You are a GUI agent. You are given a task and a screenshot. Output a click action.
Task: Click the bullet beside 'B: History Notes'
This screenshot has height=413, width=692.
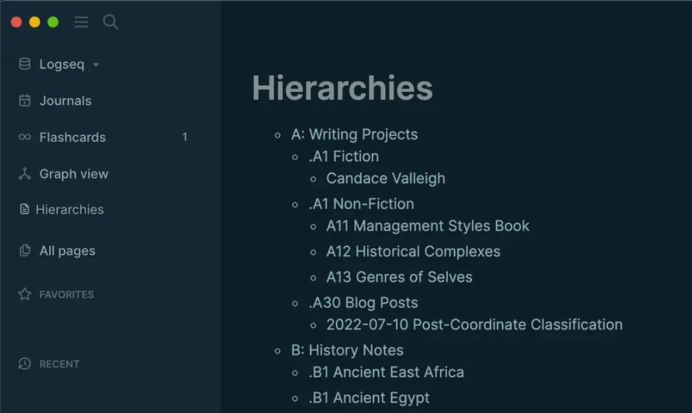click(278, 351)
